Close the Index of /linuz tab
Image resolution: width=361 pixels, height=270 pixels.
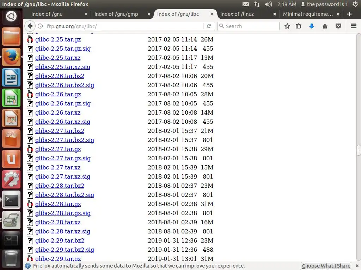point(274,14)
